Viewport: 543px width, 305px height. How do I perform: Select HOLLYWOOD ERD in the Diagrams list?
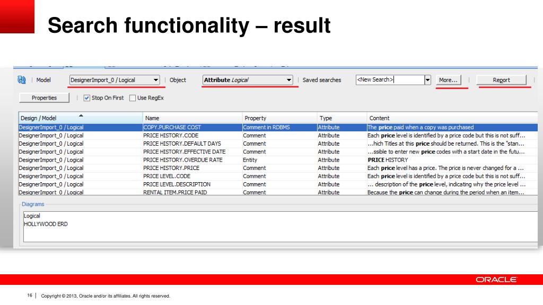point(46,224)
